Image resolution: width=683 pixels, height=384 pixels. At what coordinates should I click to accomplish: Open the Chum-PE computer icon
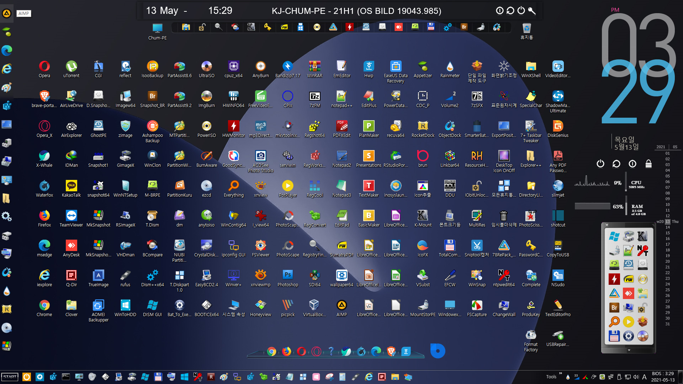[157, 32]
